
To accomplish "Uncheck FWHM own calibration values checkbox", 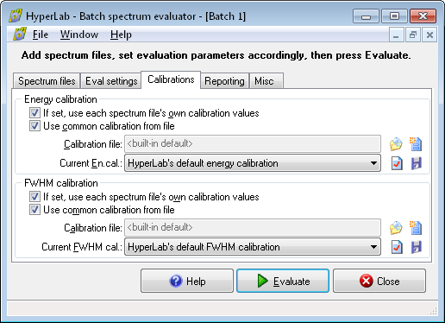I will coord(34,197).
